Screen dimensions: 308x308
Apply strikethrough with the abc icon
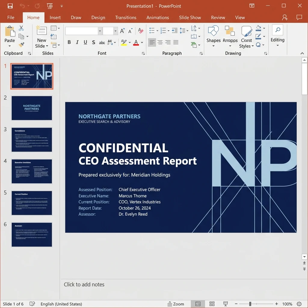click(102, 42)
